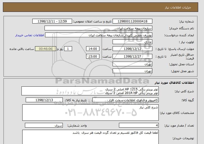
Task: Click label مهلت ارسال پاسخ
Action: tap(181, 49)
